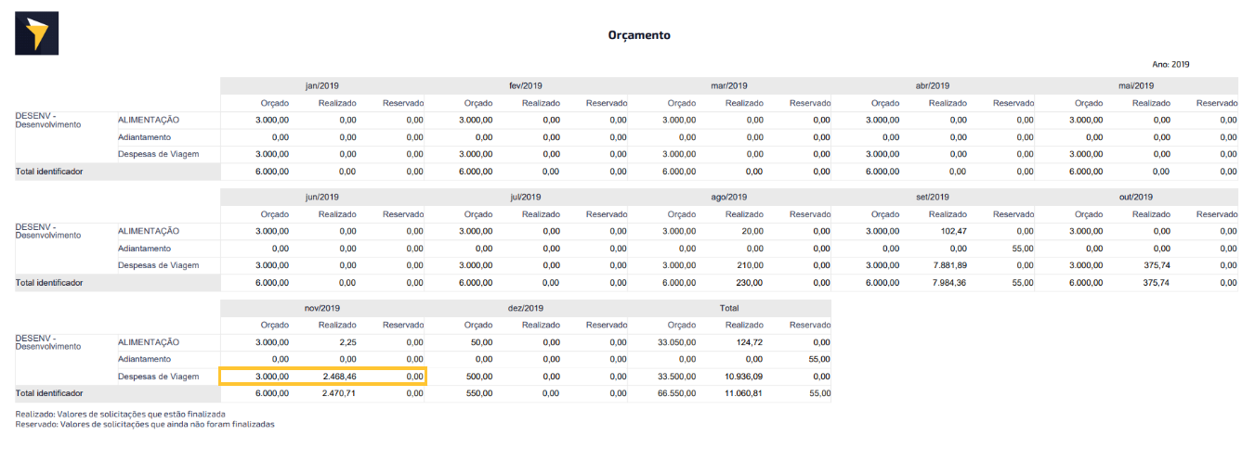Click the grand total Realizado 11.060,81

tap(744, 393)
